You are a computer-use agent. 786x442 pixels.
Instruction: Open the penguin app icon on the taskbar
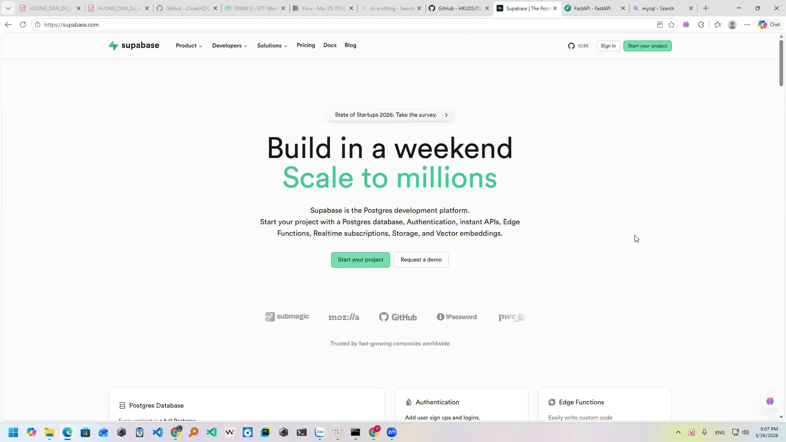[140, 432]
